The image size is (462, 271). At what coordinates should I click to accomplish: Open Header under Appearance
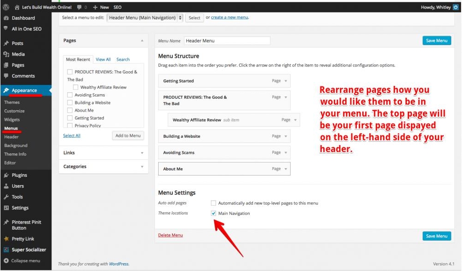[x=11, y=137]
